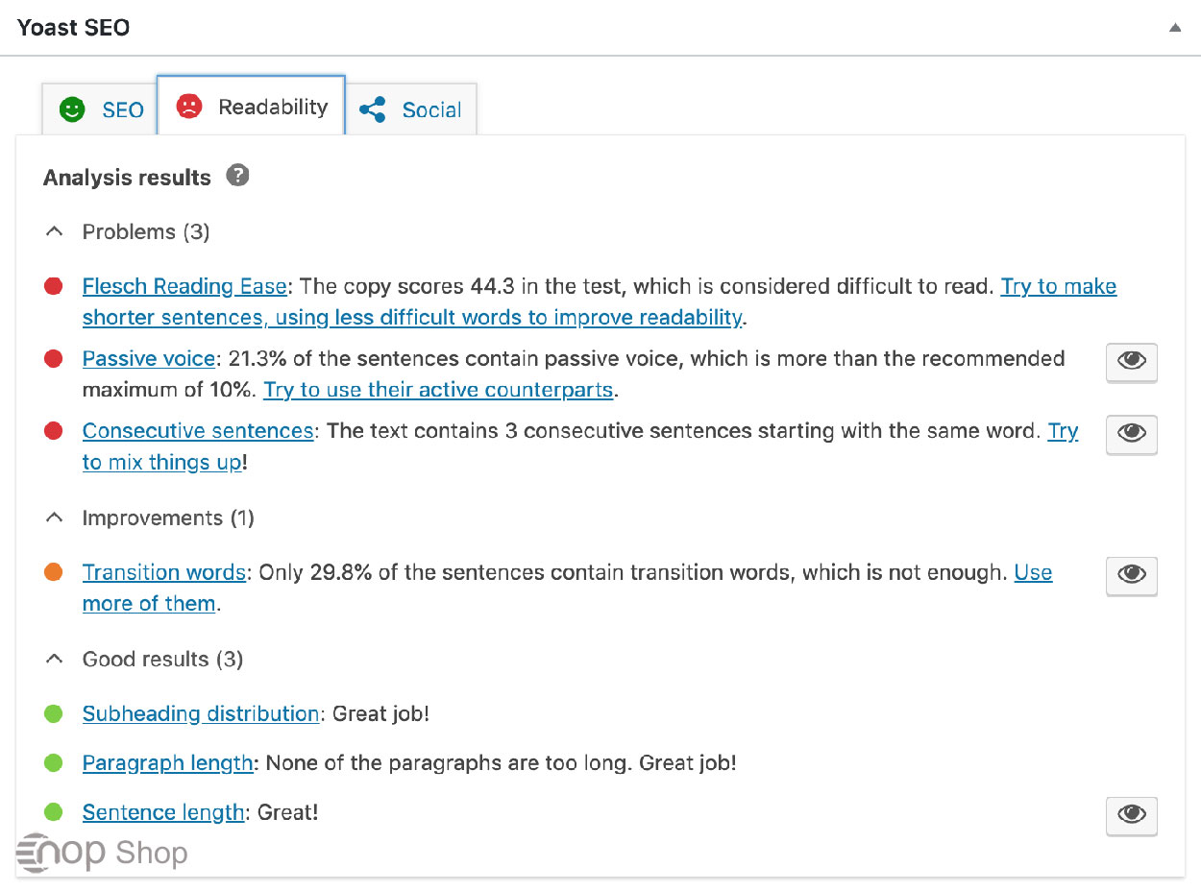Toggle highlighting for Passive voice sentences
This screenshot has height=891, width=1201.
pyautogui.click(x=1131, y=363)
